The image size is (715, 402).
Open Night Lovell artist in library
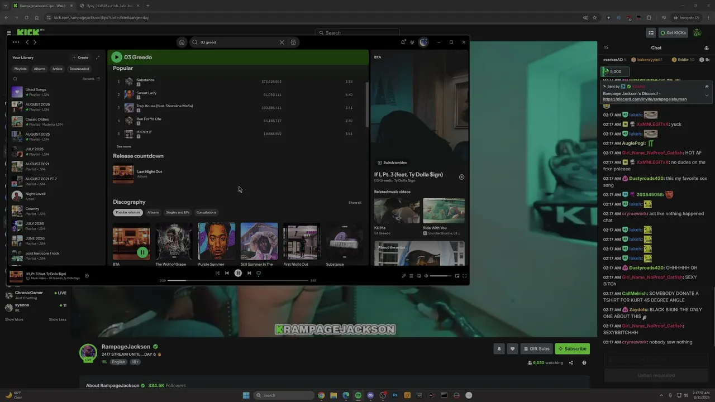[x=56, y=196]
